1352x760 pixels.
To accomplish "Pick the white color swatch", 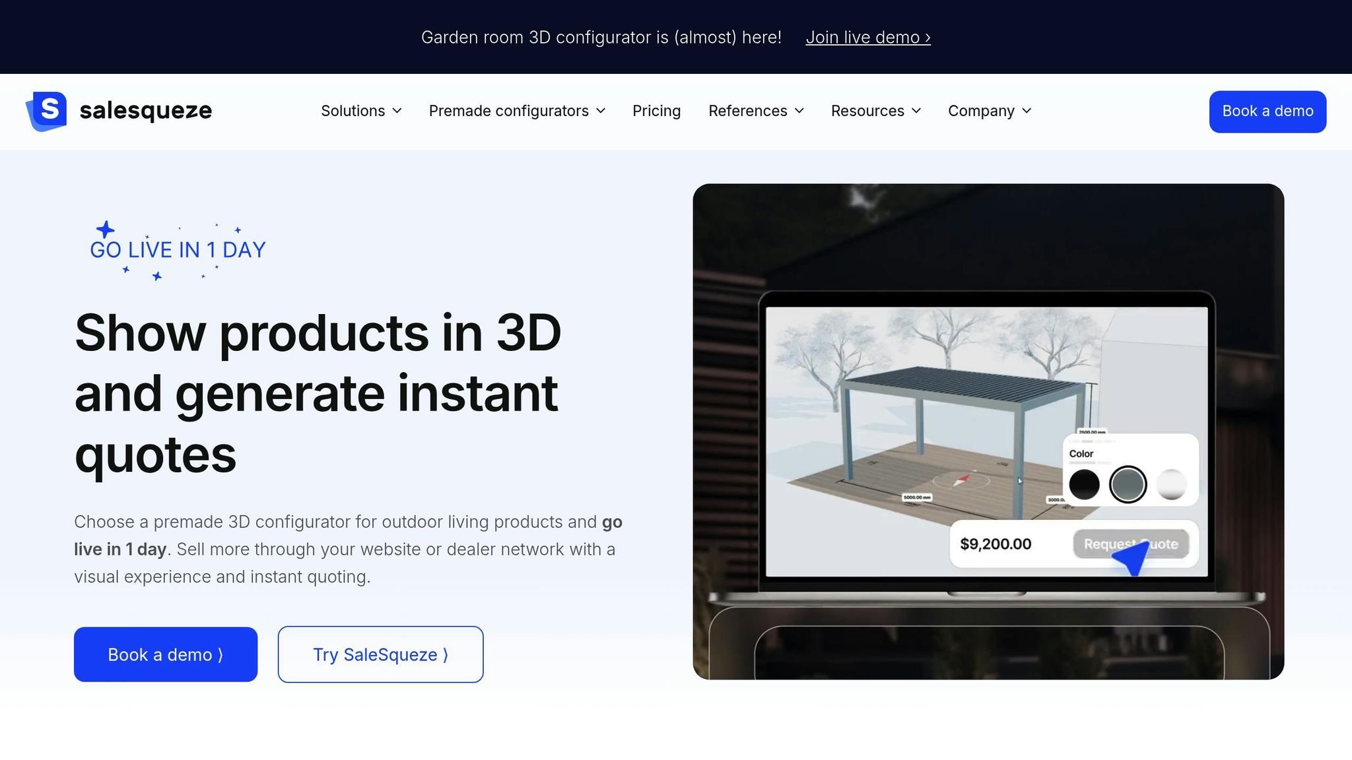I will point(1171,484).
